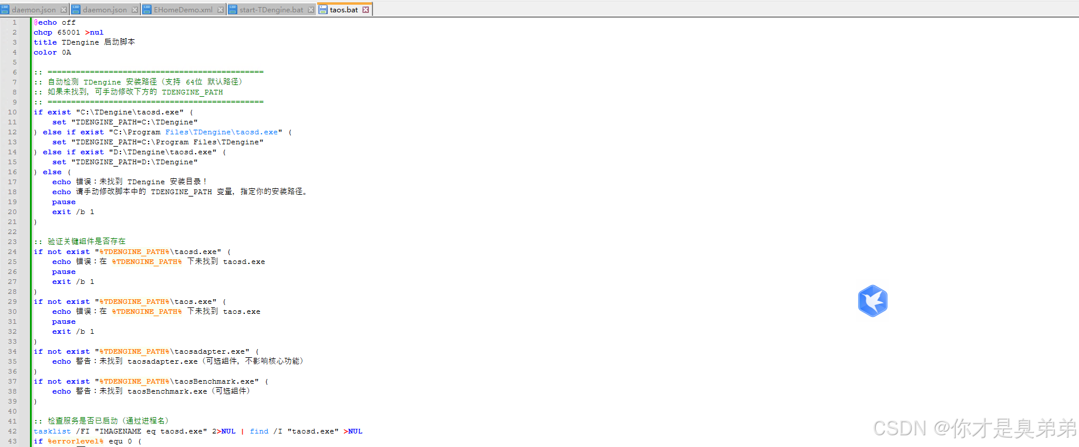The height and width of the screenshot is (447, 1079).
Task: Click the comment '检查服务是否已启动'
Action: click(102, 421)
